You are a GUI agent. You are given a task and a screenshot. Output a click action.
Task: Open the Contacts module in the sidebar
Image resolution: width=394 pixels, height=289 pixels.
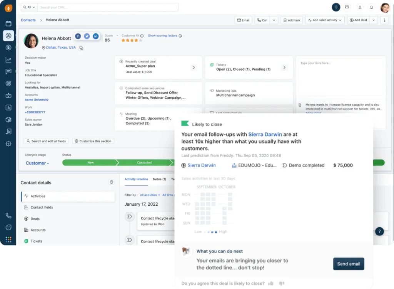[x=8, y=36]
